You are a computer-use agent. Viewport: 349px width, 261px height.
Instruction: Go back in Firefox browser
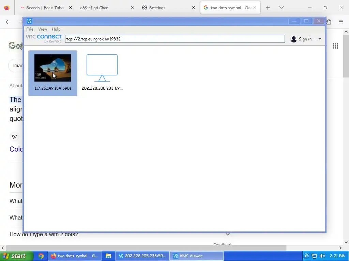[x=8, y=22]
